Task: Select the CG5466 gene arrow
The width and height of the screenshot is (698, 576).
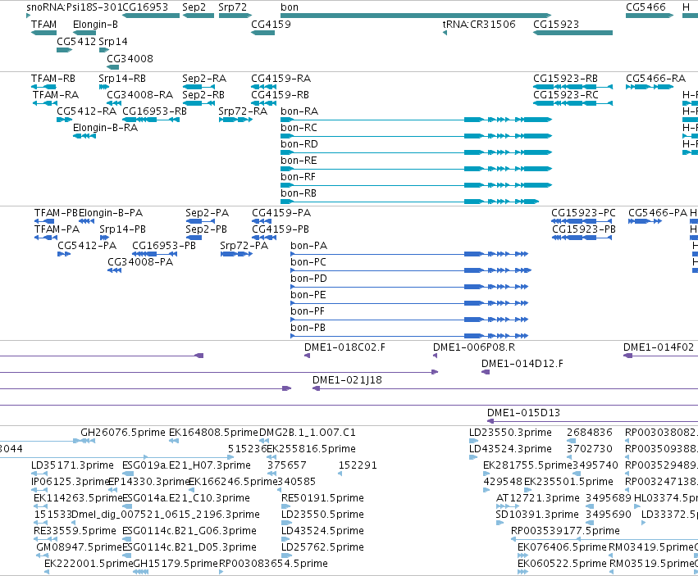Action: point(650,16)
